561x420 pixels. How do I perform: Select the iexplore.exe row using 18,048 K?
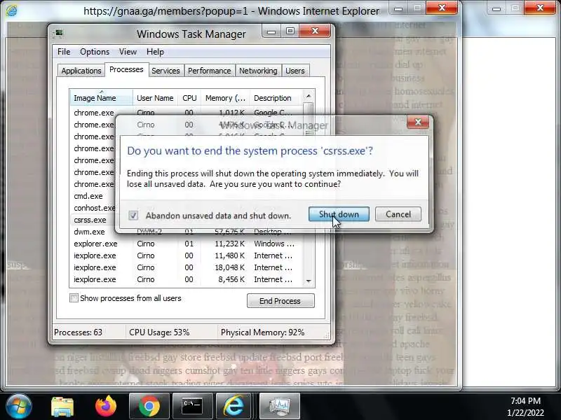click(187, 267)
